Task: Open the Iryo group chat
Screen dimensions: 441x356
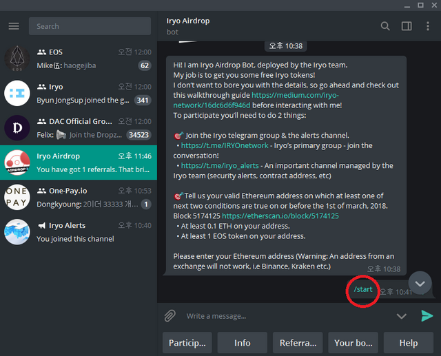Action: click(79, 93)
